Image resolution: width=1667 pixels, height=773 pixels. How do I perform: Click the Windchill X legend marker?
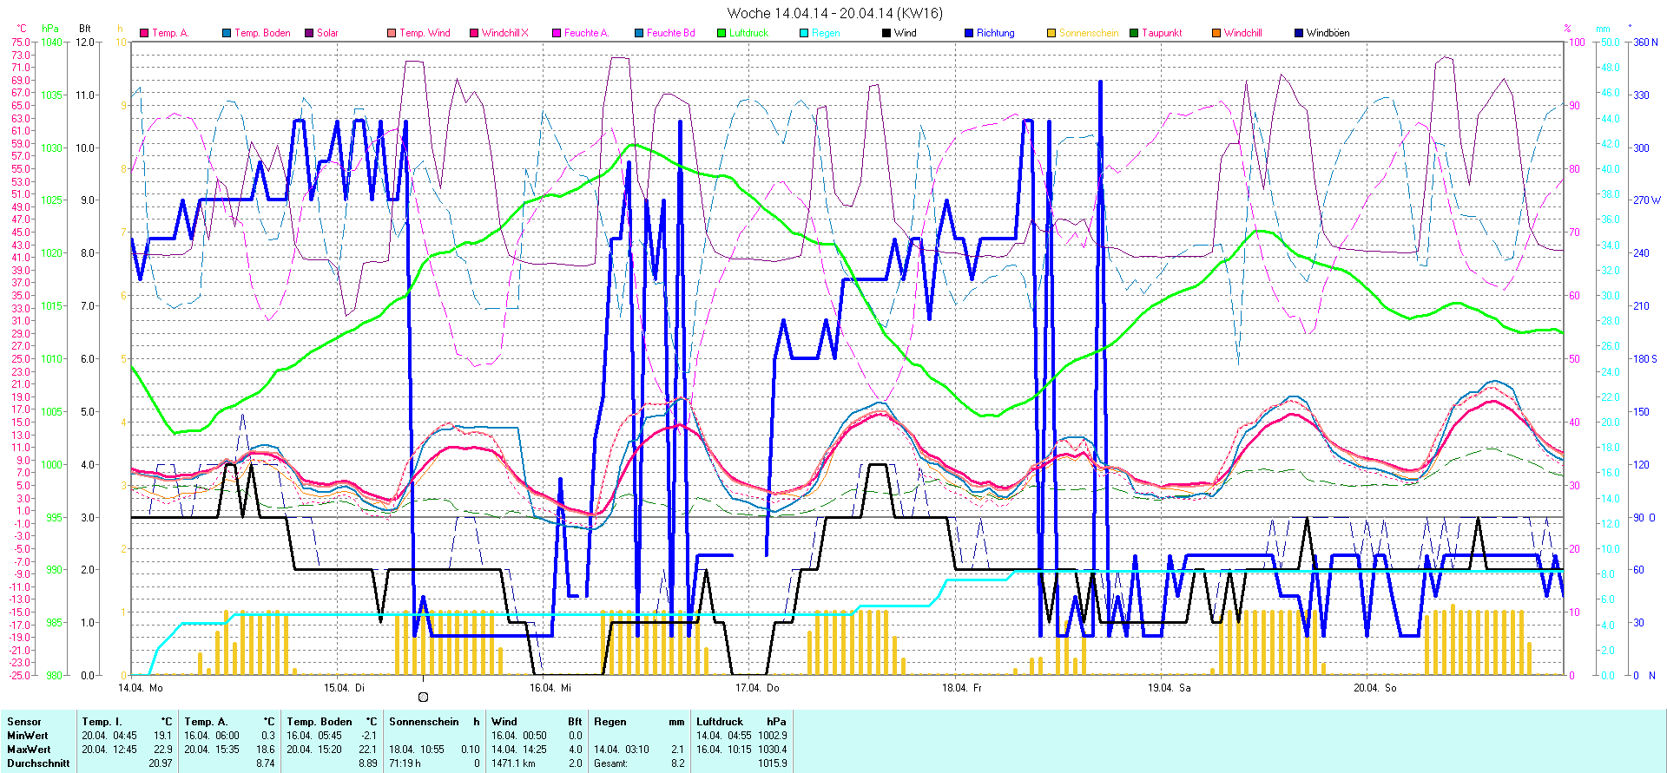[x=474, y=33]
